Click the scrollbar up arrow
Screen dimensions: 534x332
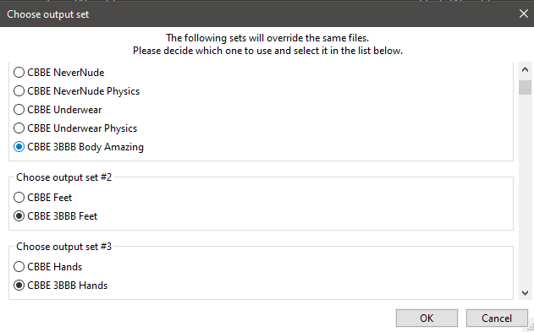coord(525,69)
